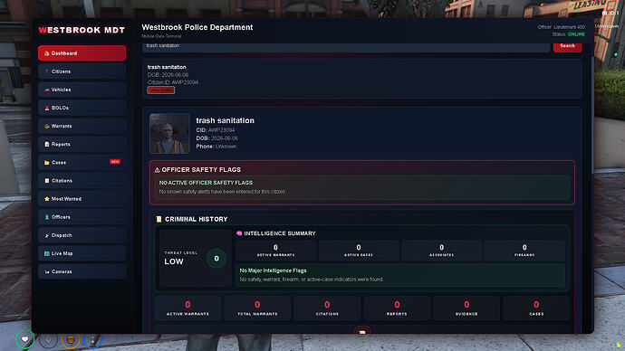625x351 pixels.
Task: Click the Active Cases summary tile
Action: (359, 251)
